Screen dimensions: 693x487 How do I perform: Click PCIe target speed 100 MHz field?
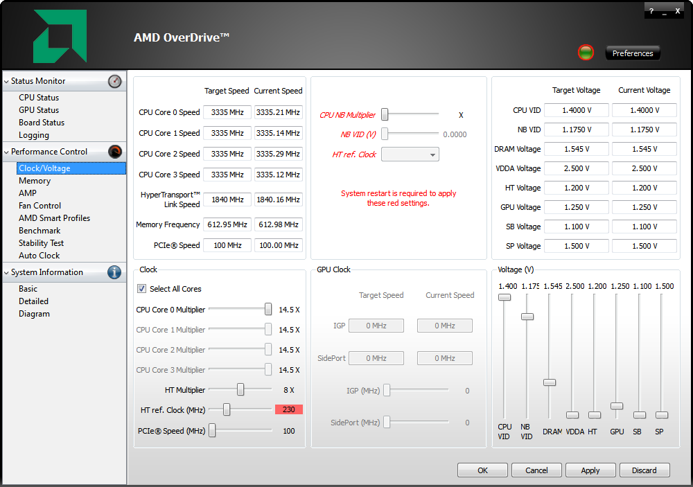point(227,245)
